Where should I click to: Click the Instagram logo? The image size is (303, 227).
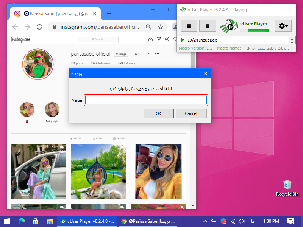pyautogui.click(x=20, y=39)
